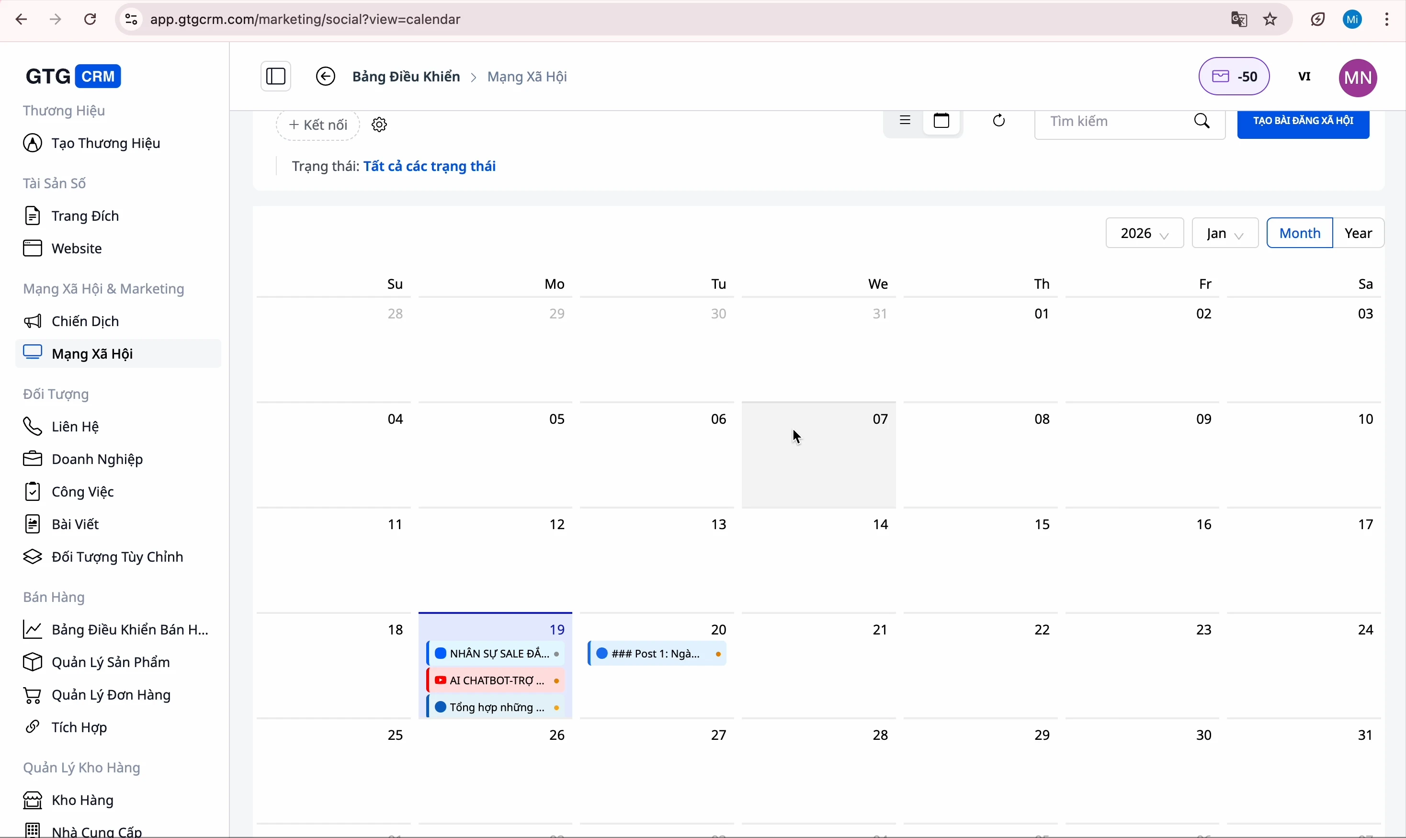Open the Jan month dropdown
Screen dimensions: 1406x838
click(x=1224, y=233)
